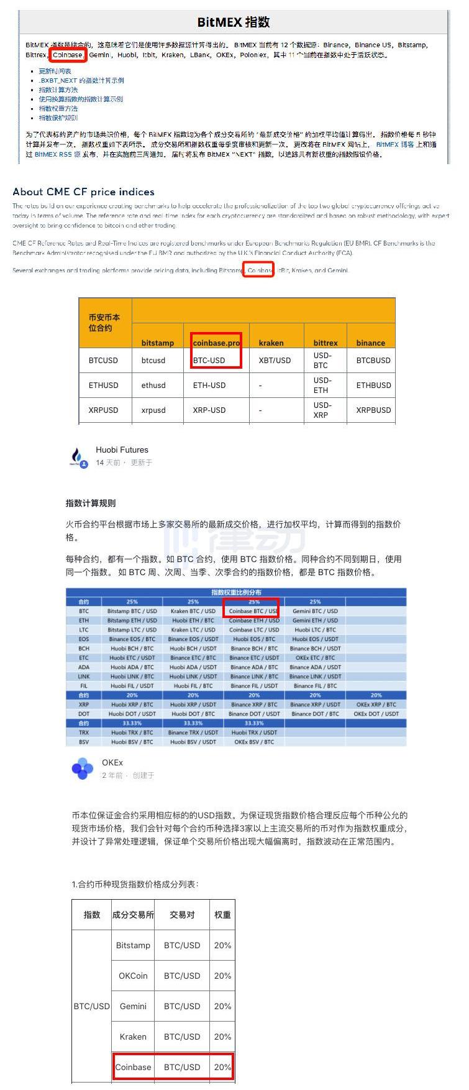Click the Binance TRX / USDT cell
This screenshot has width=469, height=1090.
coord(193,732)
